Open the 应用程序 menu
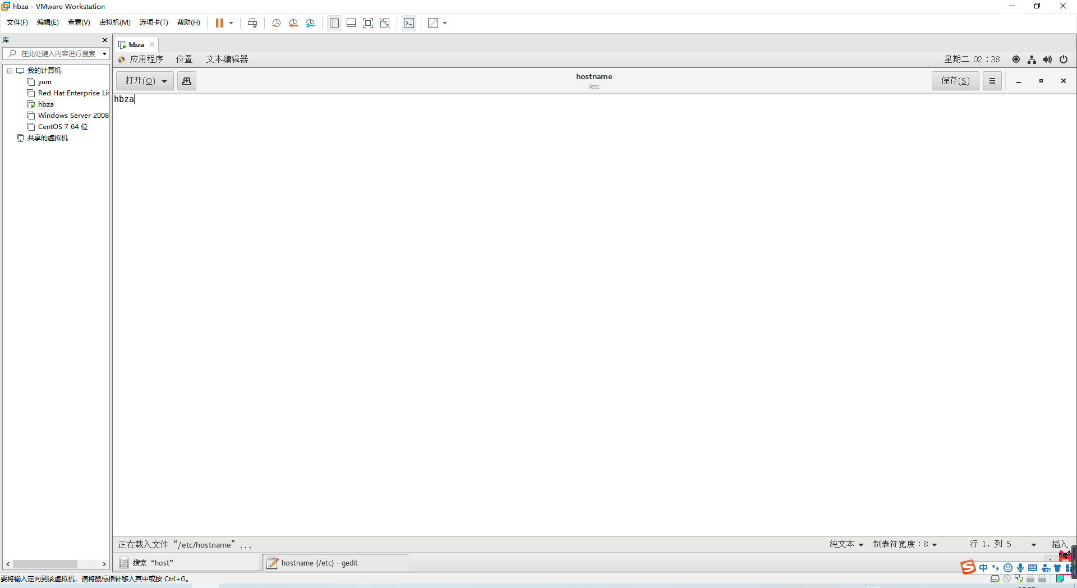Screen dimensions: 1077x588 (141, 59)
